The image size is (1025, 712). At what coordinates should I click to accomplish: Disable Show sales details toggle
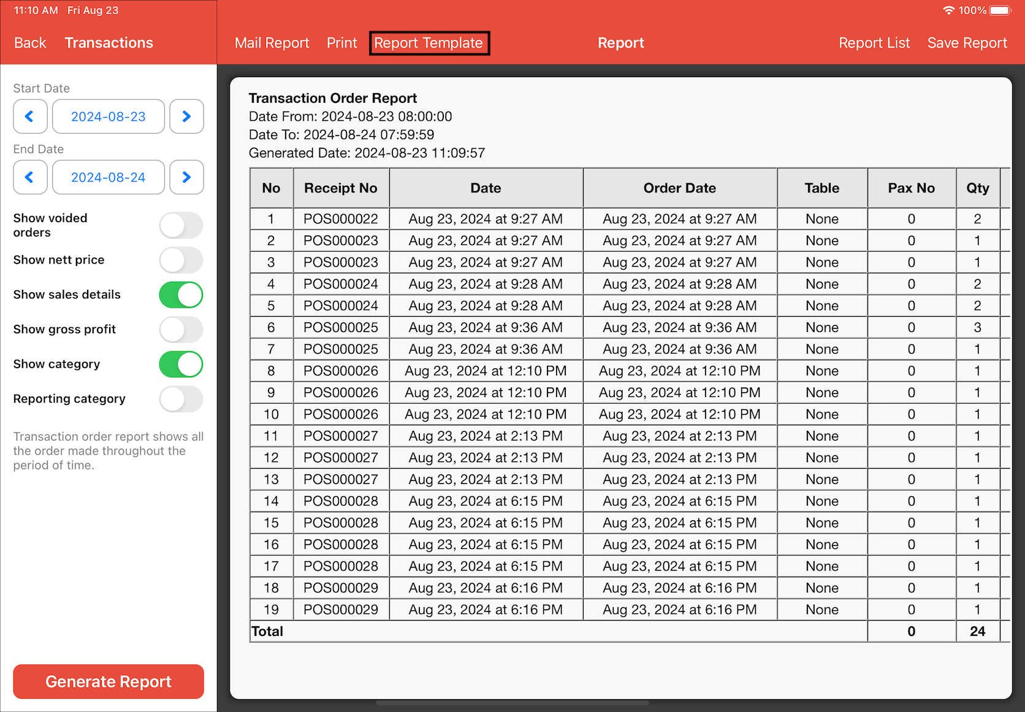pos(181,295)
